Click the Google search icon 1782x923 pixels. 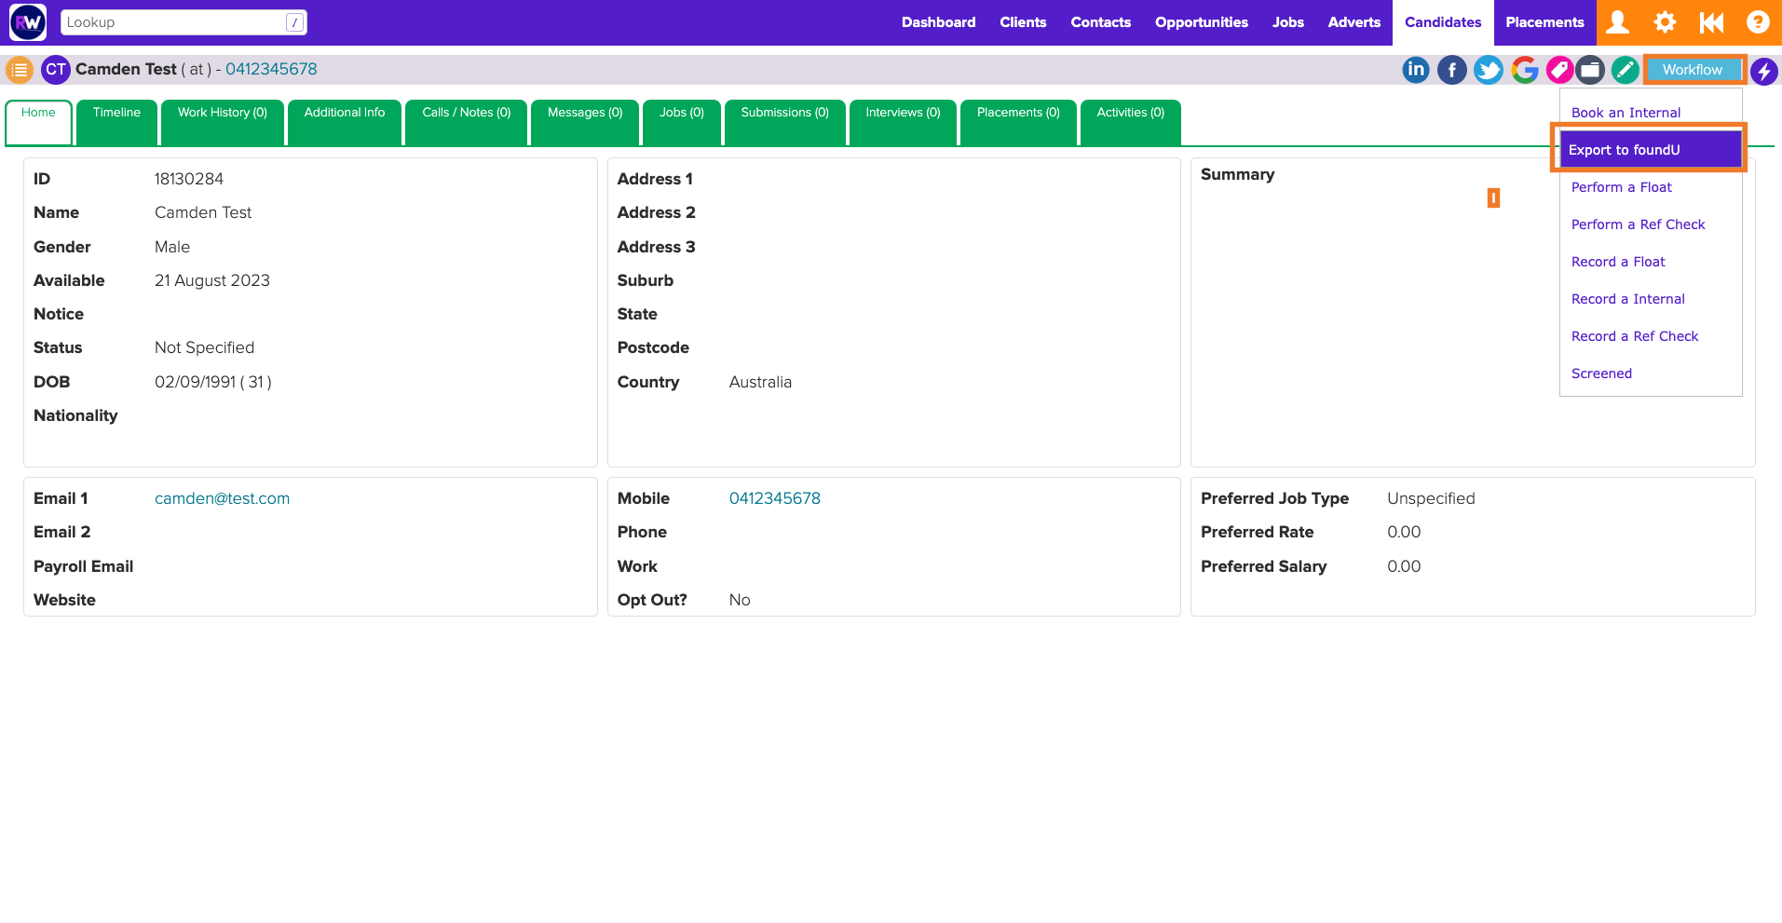[1524, 70]
